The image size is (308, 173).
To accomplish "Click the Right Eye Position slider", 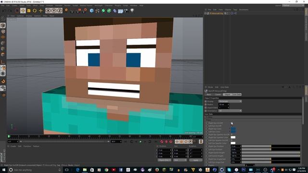I will coord(271,146).
